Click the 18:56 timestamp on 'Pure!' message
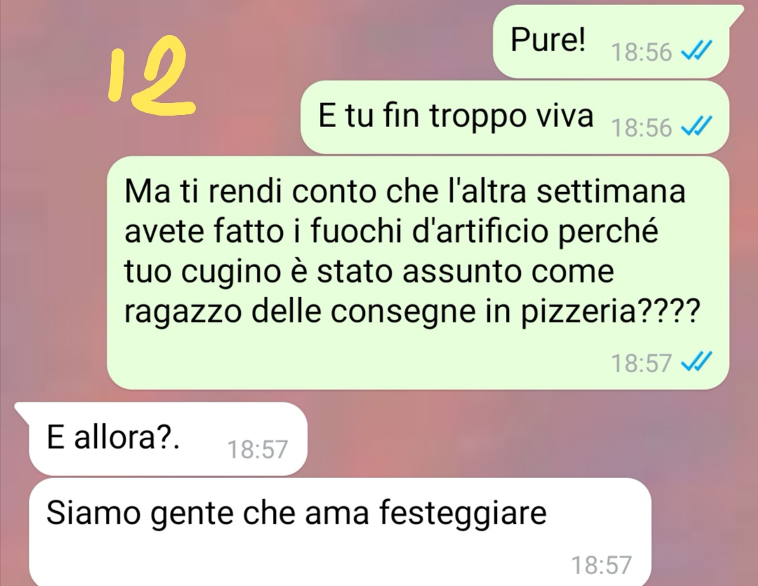The image size is (758, 586). point(641,52)
